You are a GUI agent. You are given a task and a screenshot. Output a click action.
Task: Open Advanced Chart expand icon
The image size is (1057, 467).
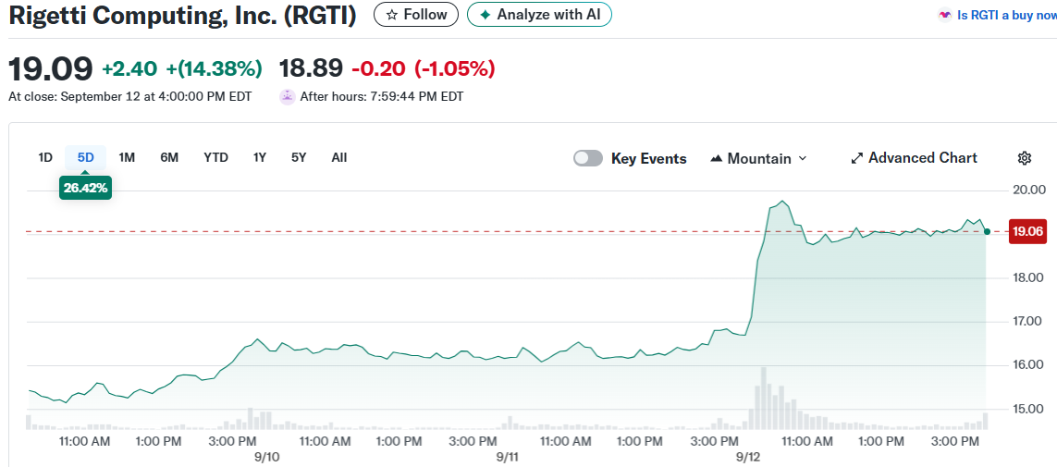856,158
